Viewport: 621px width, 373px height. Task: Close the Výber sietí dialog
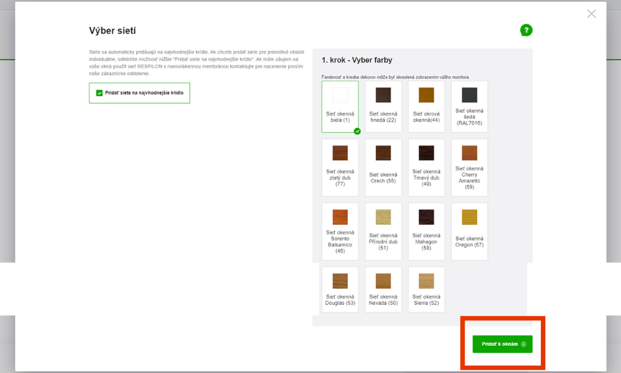click(591, 14)
